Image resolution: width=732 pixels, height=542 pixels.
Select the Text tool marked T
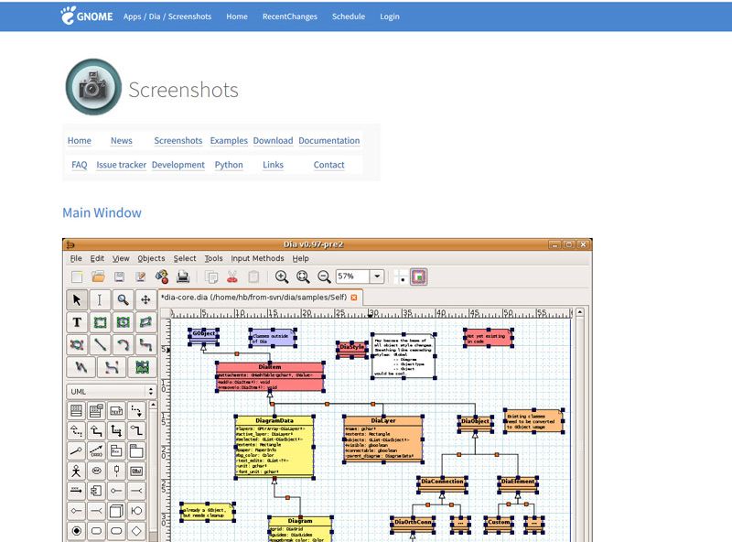77,322
